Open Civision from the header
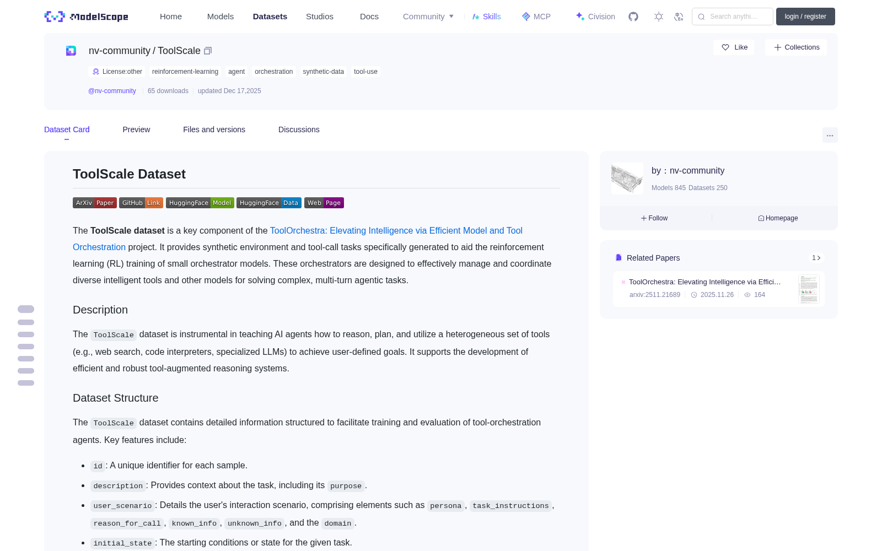Viewport: 882px width, 551px height. [x=595, y=17]
